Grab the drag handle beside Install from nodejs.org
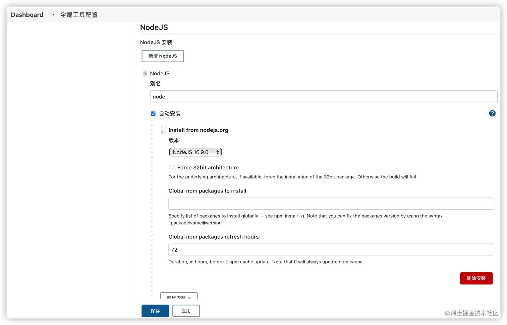The width and height of the screenshot is (507, 325). pos(163,130)
